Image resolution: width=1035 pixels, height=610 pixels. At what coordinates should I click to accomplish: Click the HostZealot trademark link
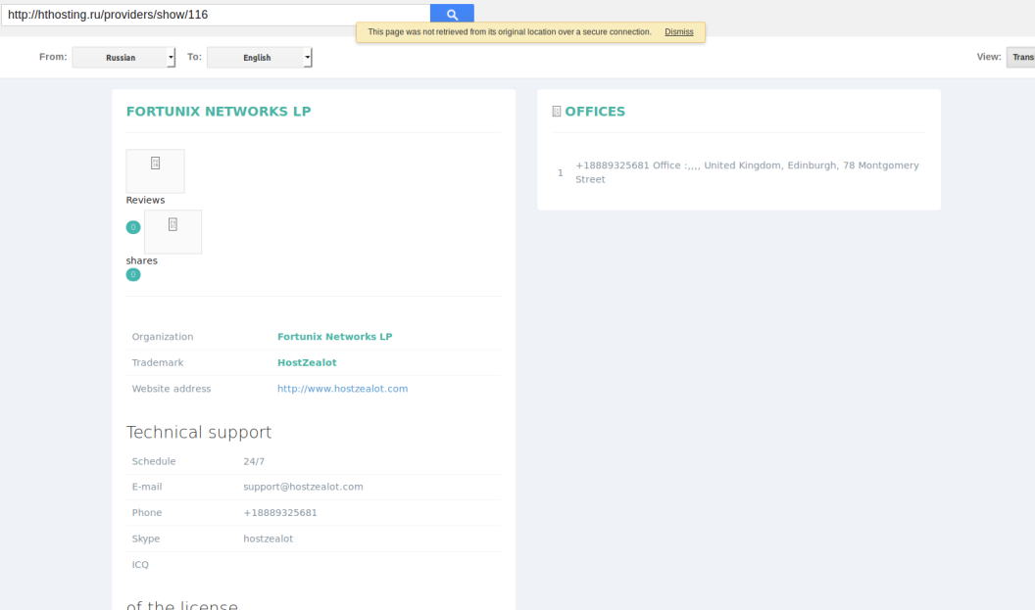(x=307, y=362)
